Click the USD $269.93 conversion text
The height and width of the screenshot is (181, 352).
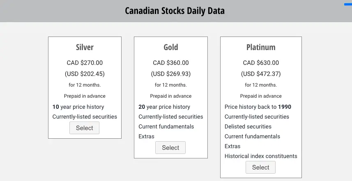pyautogui.click(x=171, y=74)
